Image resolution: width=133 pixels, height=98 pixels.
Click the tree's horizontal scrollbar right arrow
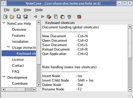[x=34, y=89]
